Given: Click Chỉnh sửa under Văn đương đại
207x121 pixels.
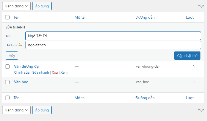Looking at the screenshot, I should point(22,73).
